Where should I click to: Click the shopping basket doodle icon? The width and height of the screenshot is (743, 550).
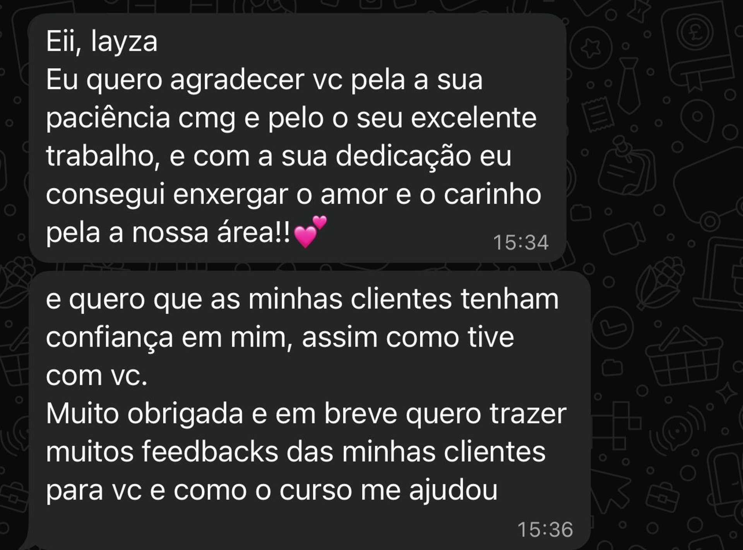tap(683, 356)
